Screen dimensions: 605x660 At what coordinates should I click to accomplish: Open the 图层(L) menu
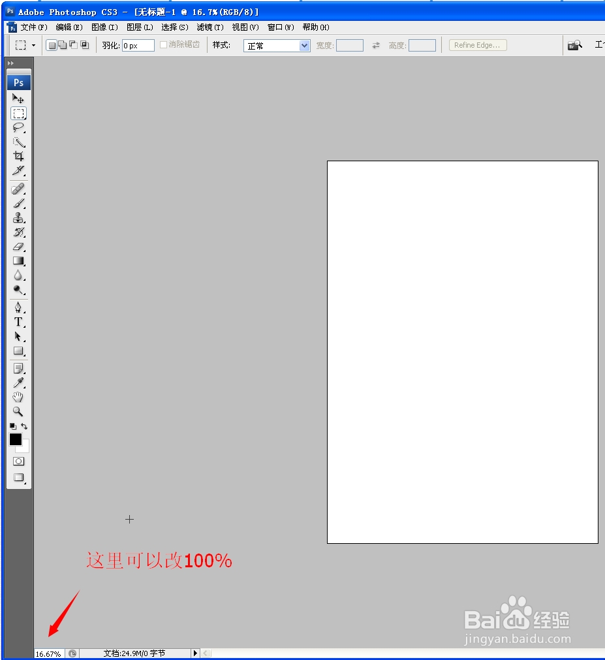pyautogui.click(x=140, y=27)
